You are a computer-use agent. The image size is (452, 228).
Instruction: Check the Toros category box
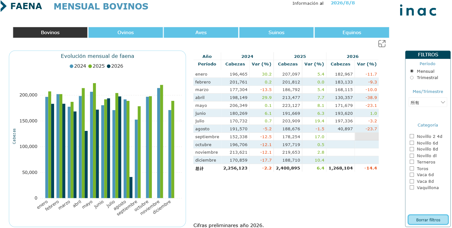point(412,169)
